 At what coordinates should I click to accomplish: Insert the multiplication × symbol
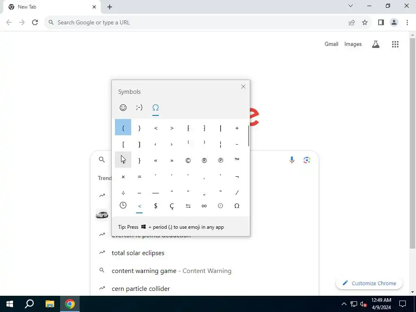pos(123,177)
